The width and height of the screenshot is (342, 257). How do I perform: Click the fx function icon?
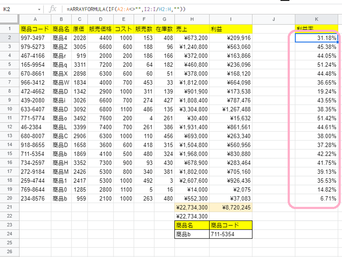pyautogui.click(x=53, y=9)
